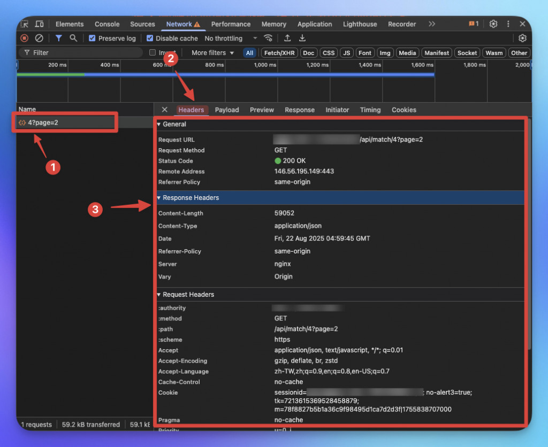Focus the Filter text field
Image resolution: width=548 pixels, height=447 pixels.
pyautogui.click(x=81, y=53)
